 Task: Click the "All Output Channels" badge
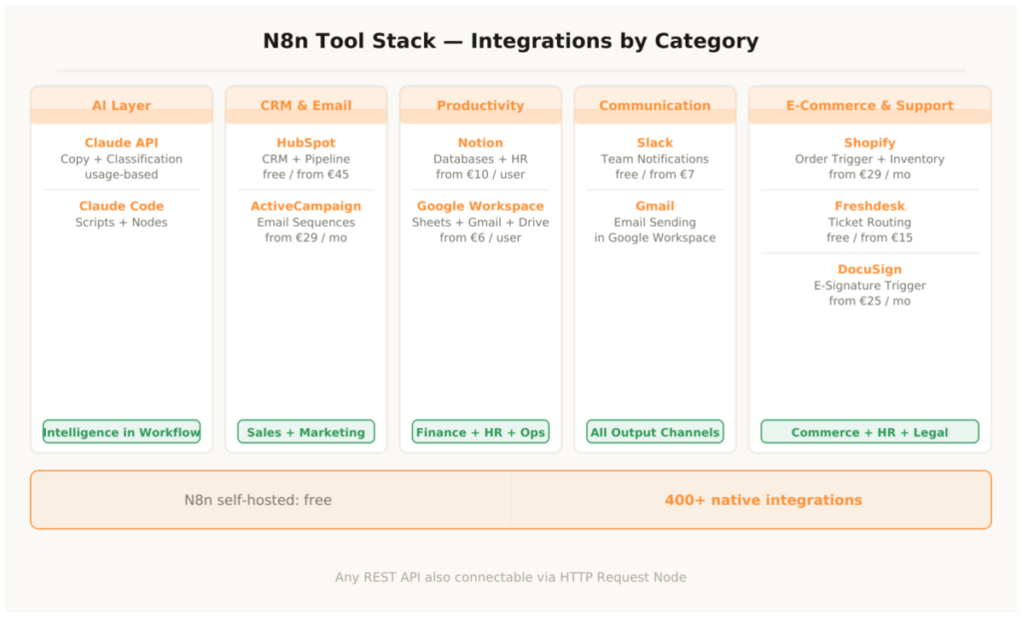click(x=655, y=432)
